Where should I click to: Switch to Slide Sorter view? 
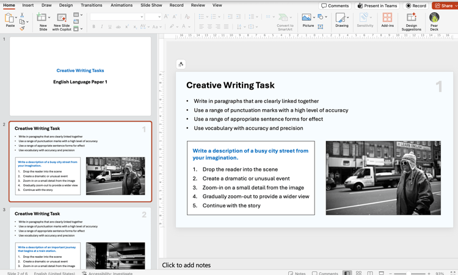(358, 273)
